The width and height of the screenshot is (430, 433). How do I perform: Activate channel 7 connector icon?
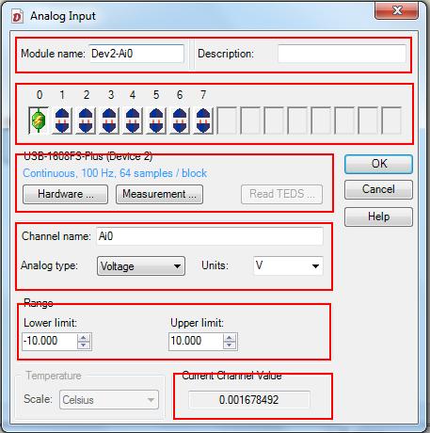tap(203, 120)
